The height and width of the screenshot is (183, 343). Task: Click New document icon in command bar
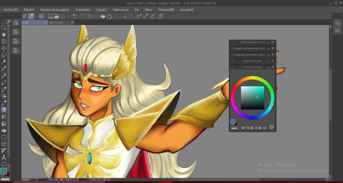[x=50, y=16]
